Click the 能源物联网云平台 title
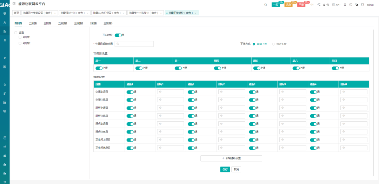Viewport: 379px width, 184px height. tap(32, 4)
